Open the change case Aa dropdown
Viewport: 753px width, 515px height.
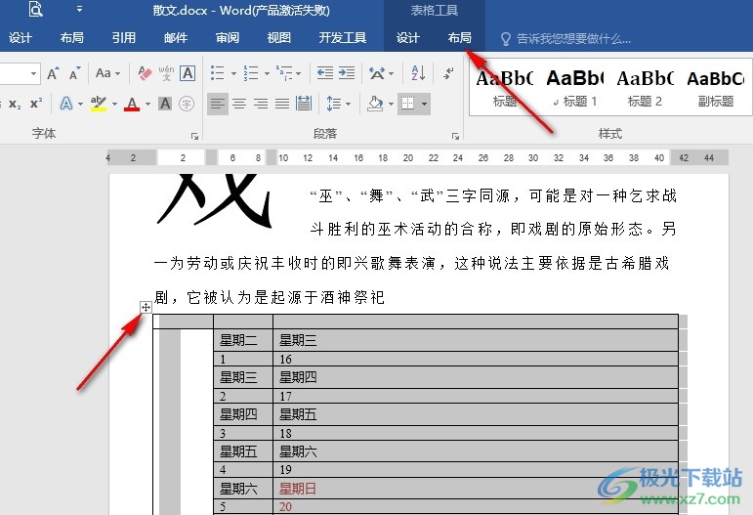click(x=107, y=73)
